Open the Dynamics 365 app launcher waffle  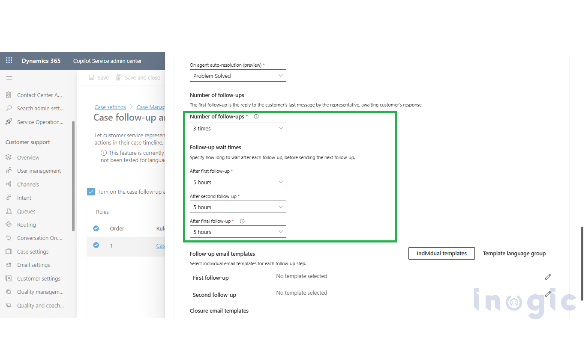click(9, 61)
